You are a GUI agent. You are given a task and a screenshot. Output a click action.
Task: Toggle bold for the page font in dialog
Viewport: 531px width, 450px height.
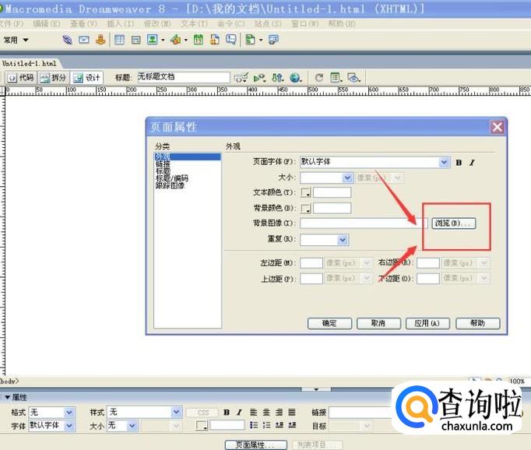459,163
